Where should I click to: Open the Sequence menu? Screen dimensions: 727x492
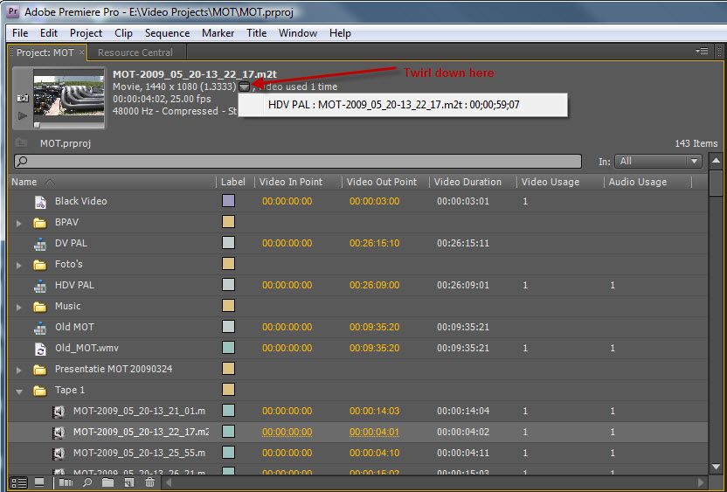(x=167, y=33)
